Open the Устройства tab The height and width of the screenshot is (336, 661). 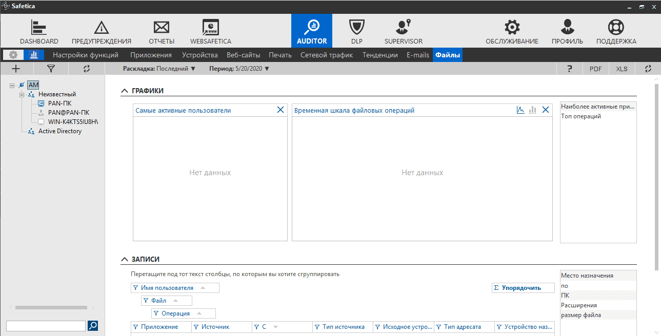pos(200,55)
